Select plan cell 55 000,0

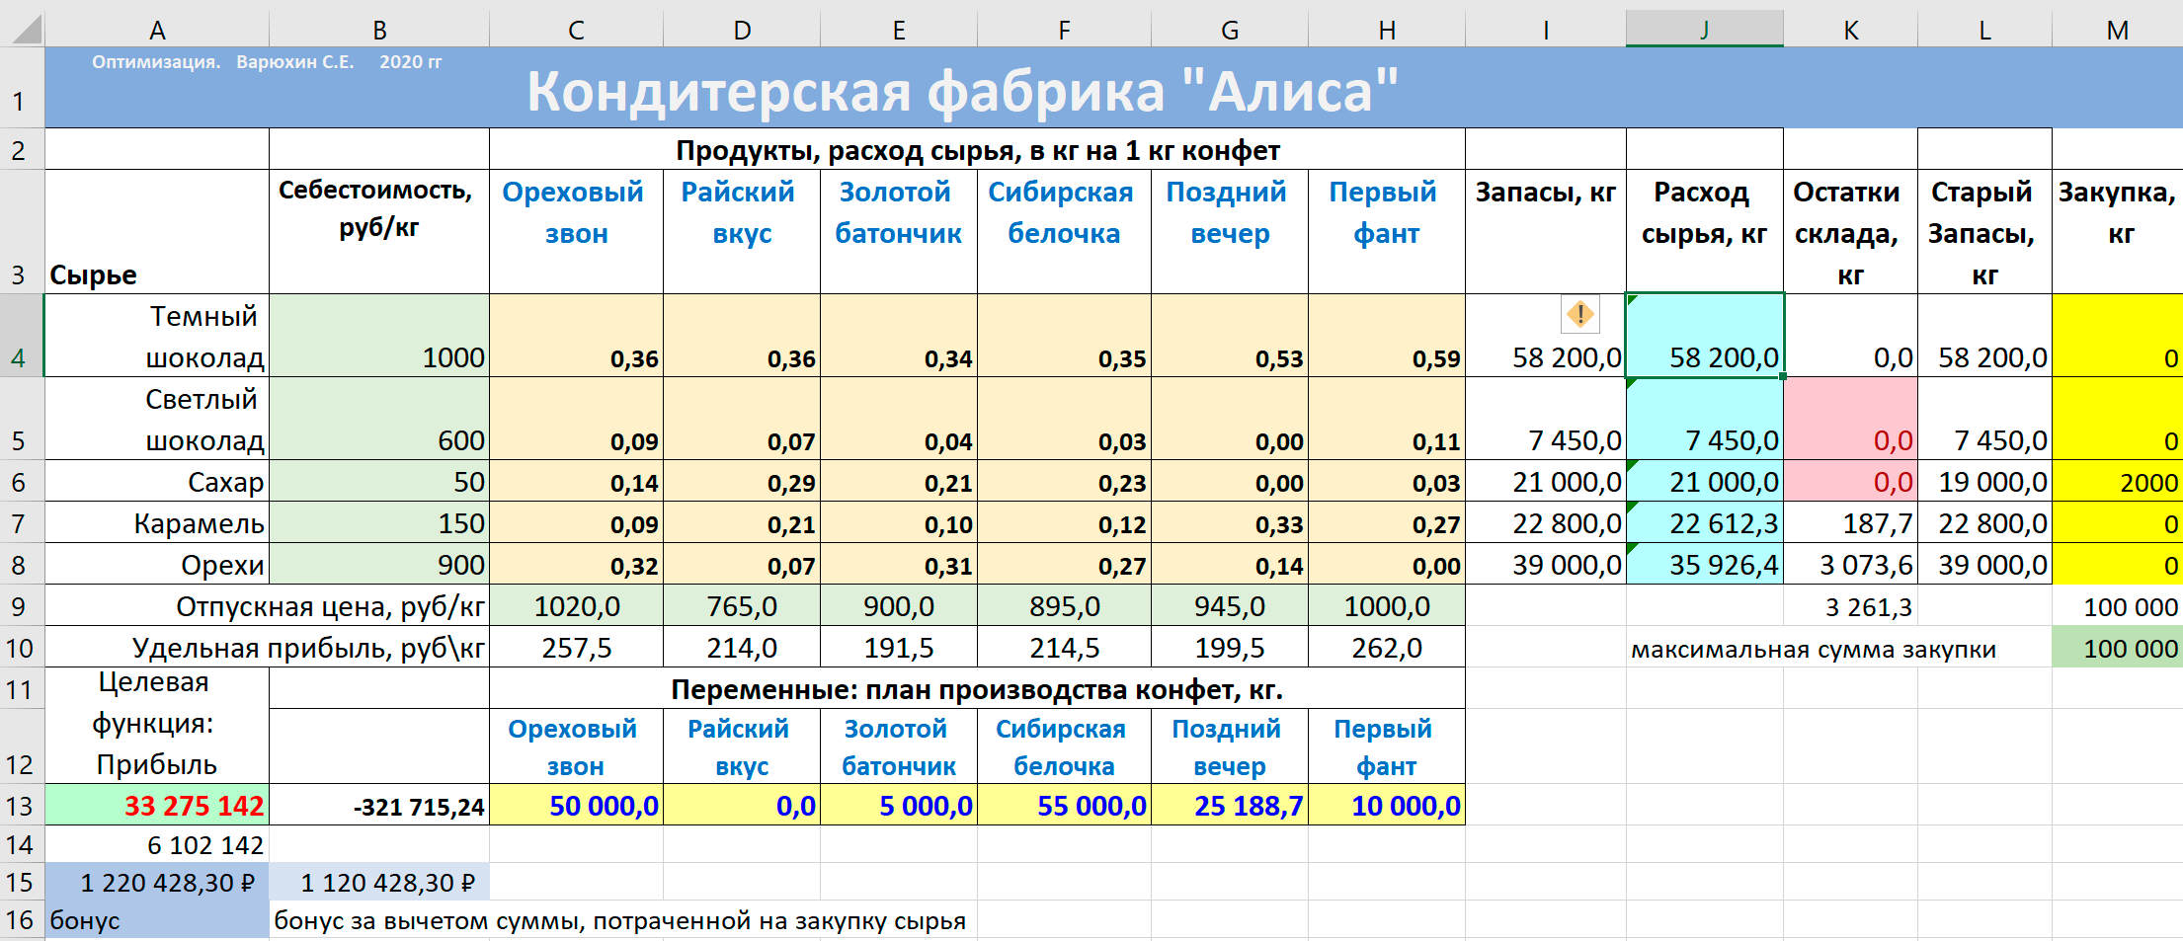1064,805
